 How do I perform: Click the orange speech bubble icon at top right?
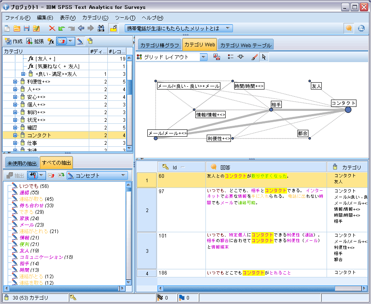pos(349,28)
